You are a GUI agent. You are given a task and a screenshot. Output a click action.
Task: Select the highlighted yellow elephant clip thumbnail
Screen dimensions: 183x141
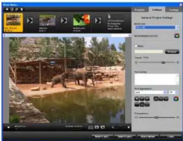pyautogui.click(x=13, y=22)
